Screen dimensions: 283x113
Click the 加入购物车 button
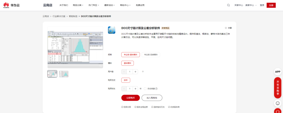[x=152, y=98]
